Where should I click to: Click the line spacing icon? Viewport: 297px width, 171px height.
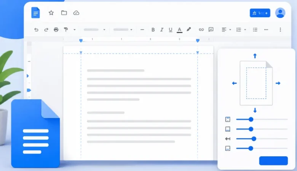[x=239, y=30]
